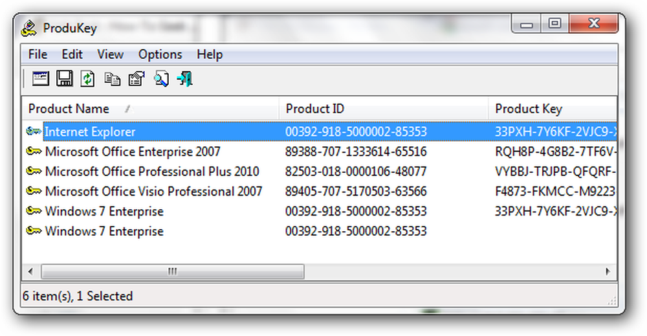
Task: Click product key starting with VYBBJ-TRJPB
Action: pos(555,172)
